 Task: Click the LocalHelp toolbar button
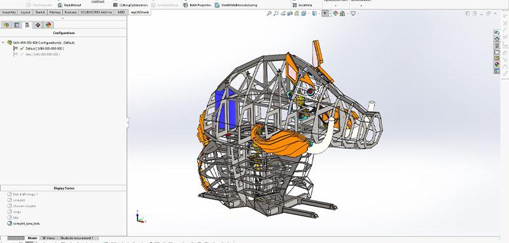tap(302, 5)
